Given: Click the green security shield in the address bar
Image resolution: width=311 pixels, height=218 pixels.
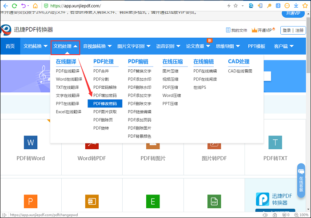Looking at the screenshot, I should 46,6.
